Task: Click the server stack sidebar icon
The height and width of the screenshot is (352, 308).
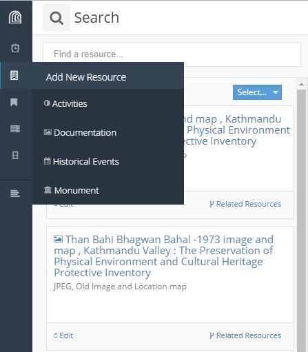Action: (x=15, y=129)
